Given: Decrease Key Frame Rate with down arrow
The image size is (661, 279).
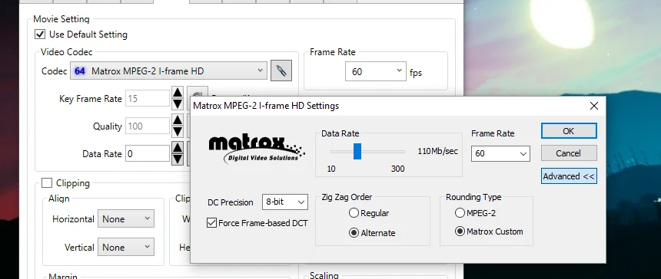Looking at the screenshot, I should click(178, 103).
